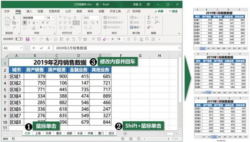Click the Select All corner triangle
Image resolution: width=250 pixels, height=142 pixels.
coord(6,56)
